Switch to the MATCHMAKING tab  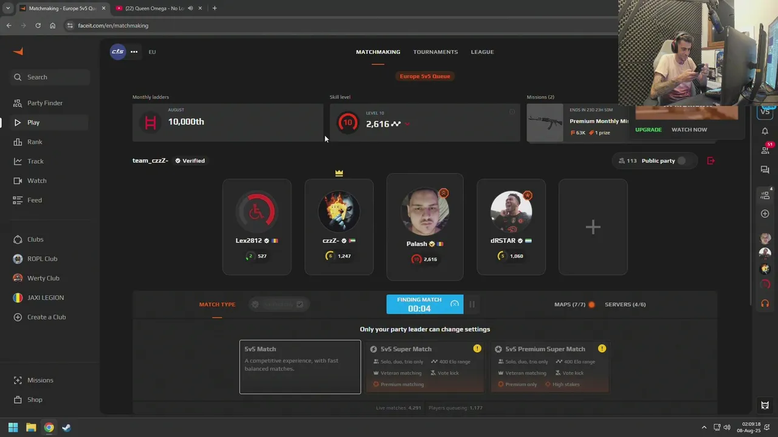tap(378, 52)
